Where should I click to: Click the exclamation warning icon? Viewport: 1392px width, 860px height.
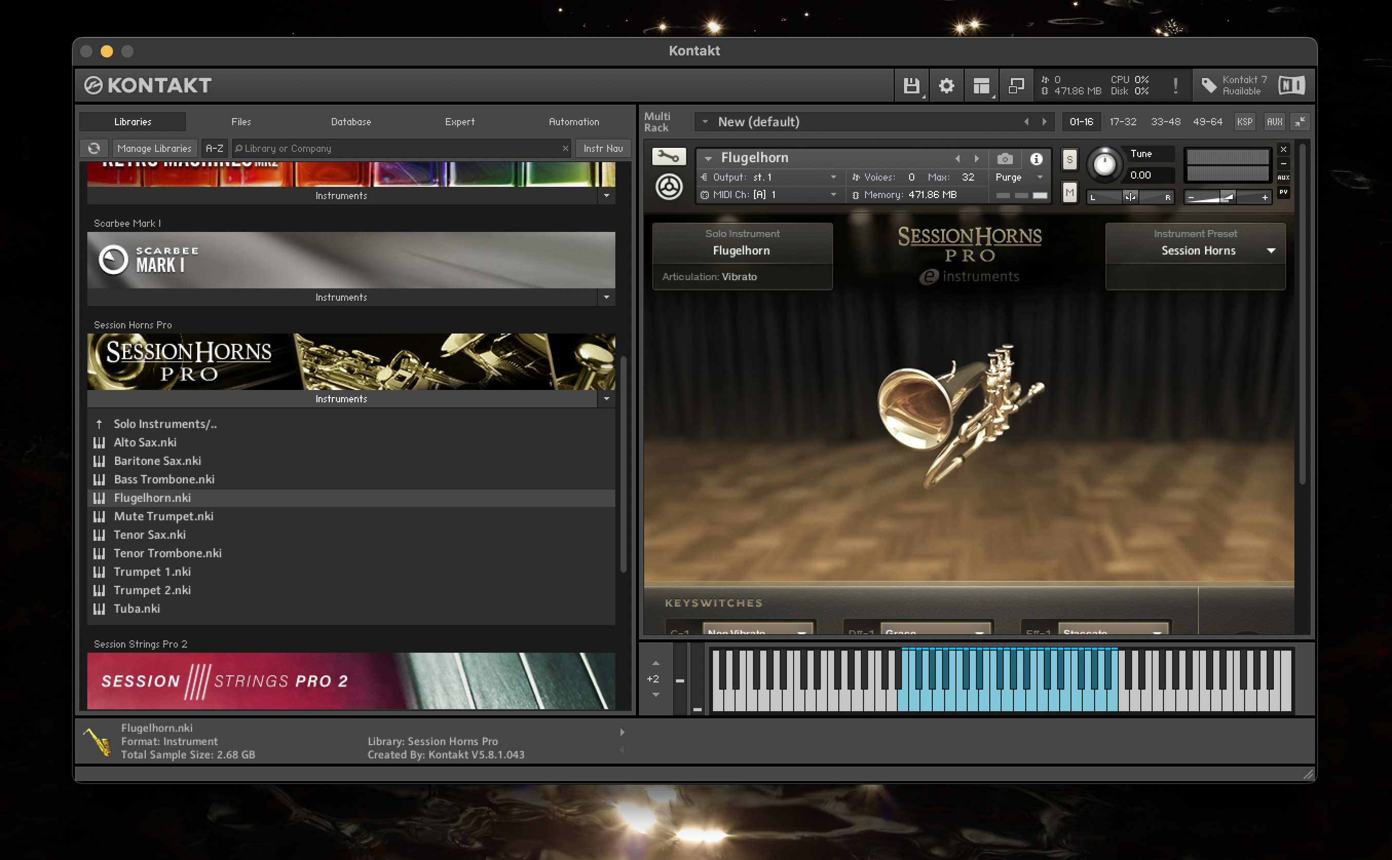tap(1175, 85)
